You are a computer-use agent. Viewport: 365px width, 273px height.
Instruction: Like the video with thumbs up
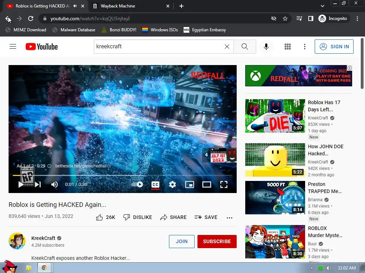click(106, 217)
